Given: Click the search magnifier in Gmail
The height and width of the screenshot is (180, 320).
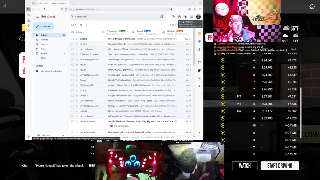Looking at the screenshot, I should point(72,17).
